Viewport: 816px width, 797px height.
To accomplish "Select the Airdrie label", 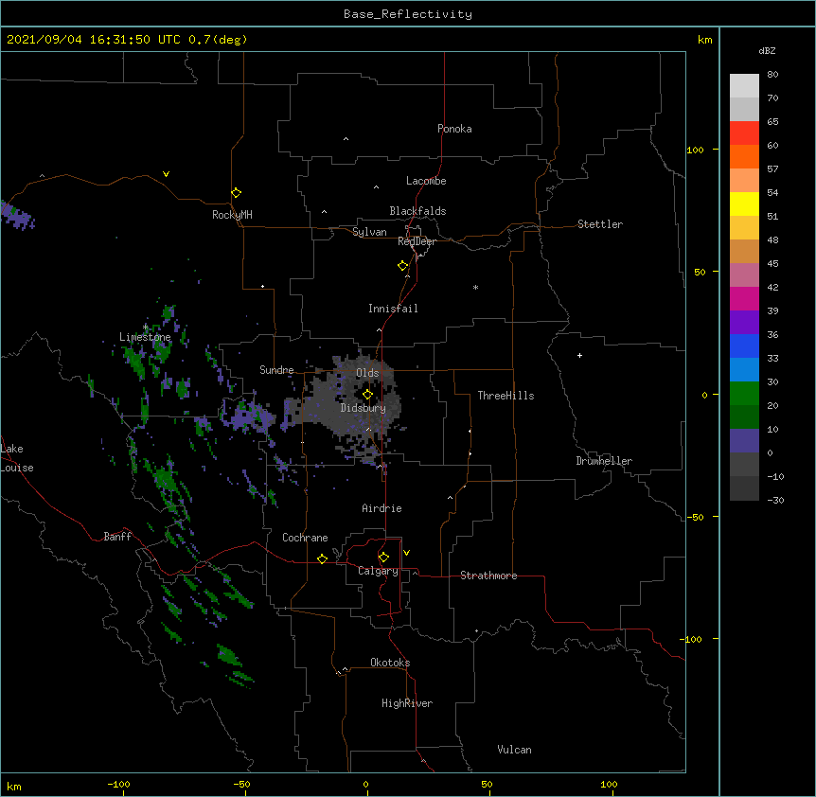I will pyautogui.click(x=382, y=508).
